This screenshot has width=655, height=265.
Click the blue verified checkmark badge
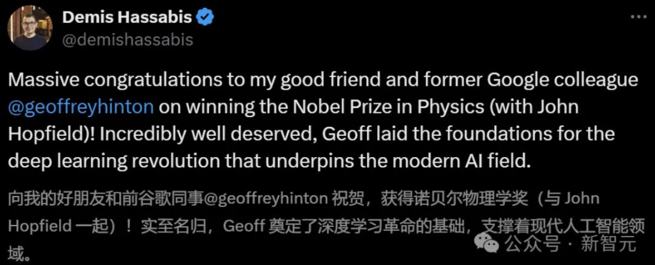pos(206,18)
